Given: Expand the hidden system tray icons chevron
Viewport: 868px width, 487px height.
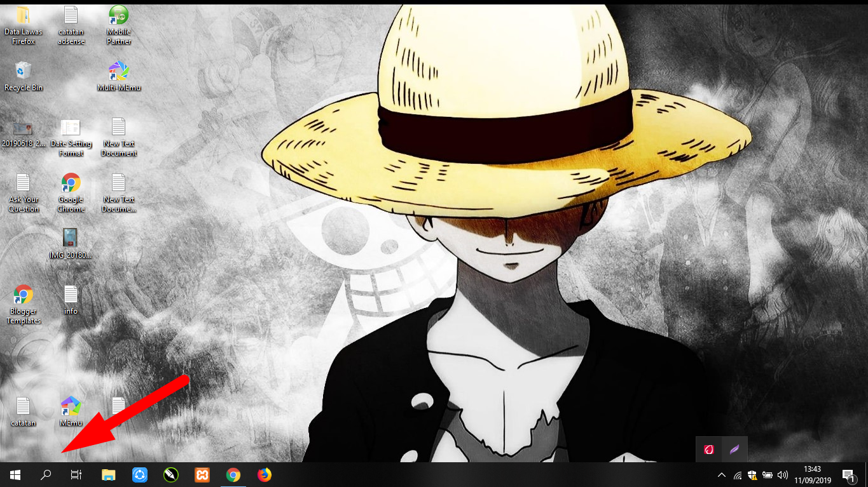Looking at the screenshot, I should (722, 475).
